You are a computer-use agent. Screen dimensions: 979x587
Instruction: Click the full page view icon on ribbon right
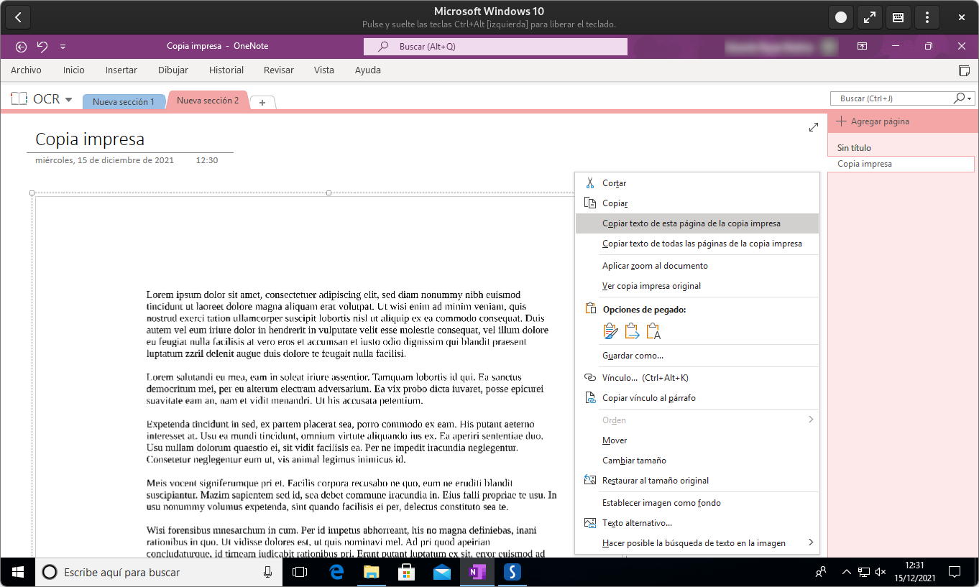(965, 70)
